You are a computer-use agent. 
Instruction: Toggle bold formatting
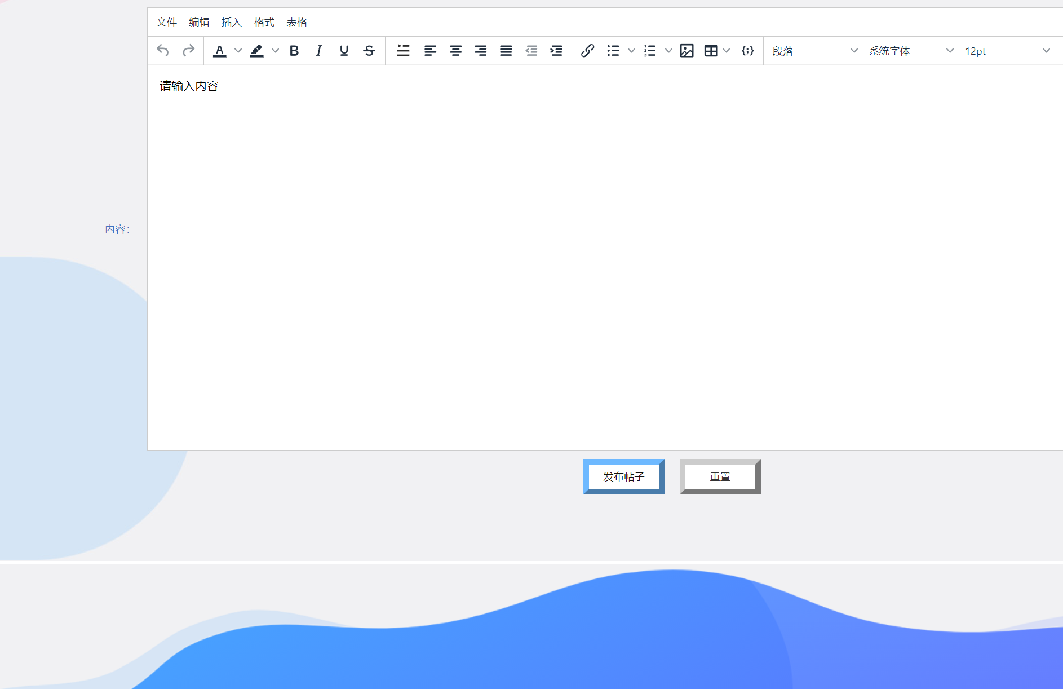(x=294, y=51)
